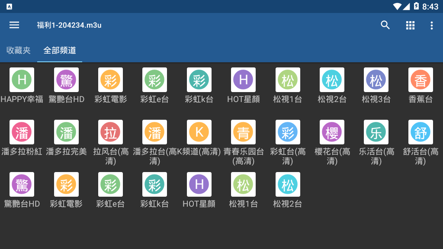Open the 香蕉台 channel icon
Viewport: 443px width, 249px height.
(x=421, y=80)
